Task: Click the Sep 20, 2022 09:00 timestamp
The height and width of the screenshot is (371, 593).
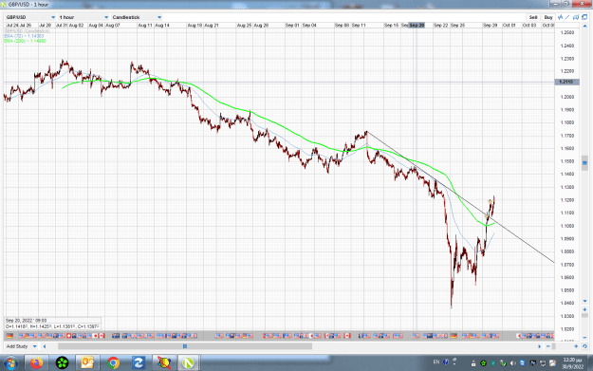Action: [27, 321]
